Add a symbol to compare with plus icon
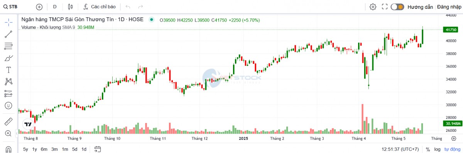Image resolution: width=463 pixels, height=153 pixels. [x=39, y=7]
